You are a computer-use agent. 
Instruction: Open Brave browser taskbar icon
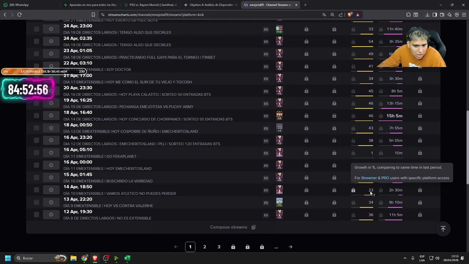95,258
